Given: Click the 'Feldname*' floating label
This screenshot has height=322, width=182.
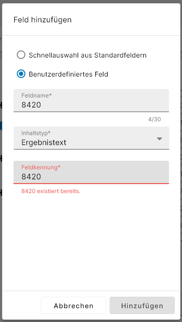Looking at the screenshot, I should [x=36, y=95].
